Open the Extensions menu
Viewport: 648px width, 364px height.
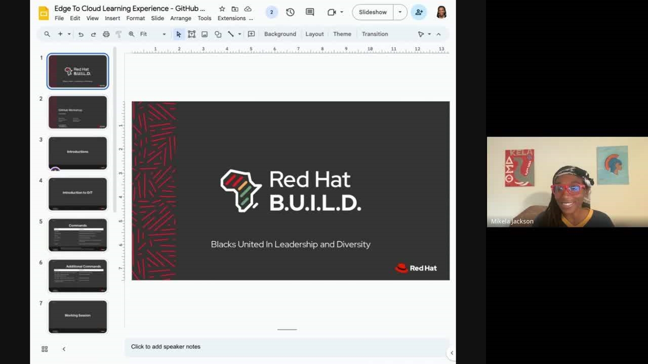pyautogui.click(x=231, y=18)
